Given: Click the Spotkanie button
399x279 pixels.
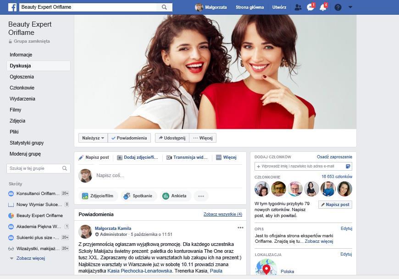Looking at the screenshot, I should [x=138, y=196].
